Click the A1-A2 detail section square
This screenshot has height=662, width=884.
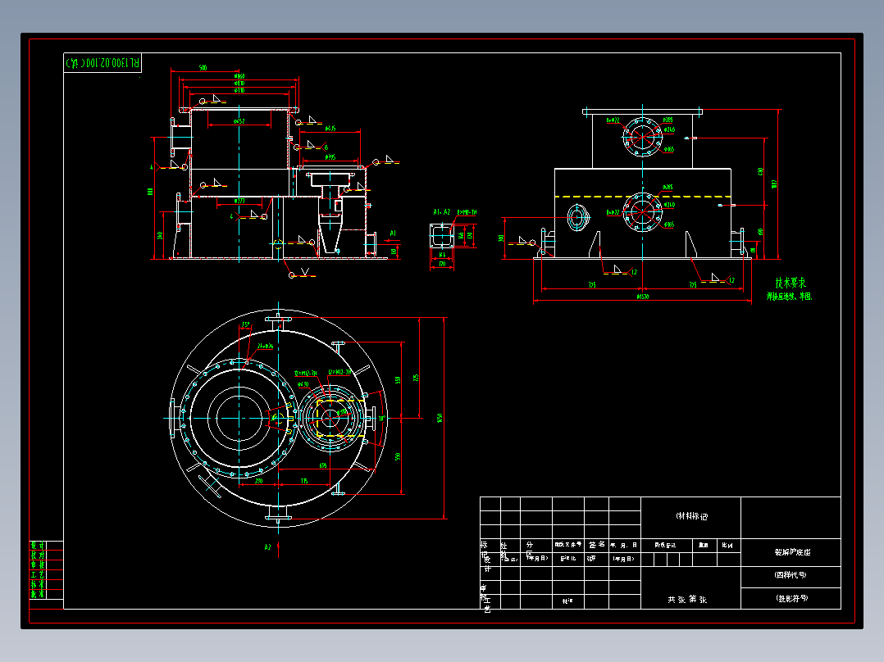(442, 236)
